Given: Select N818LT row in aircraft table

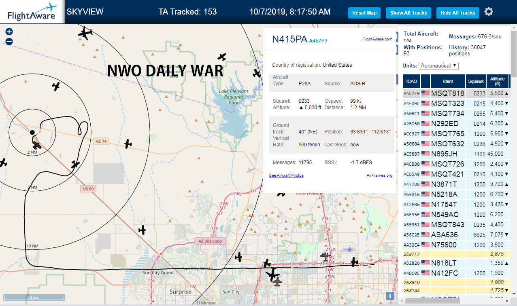Looking at the screenshot, I should [x=456, y=263].
